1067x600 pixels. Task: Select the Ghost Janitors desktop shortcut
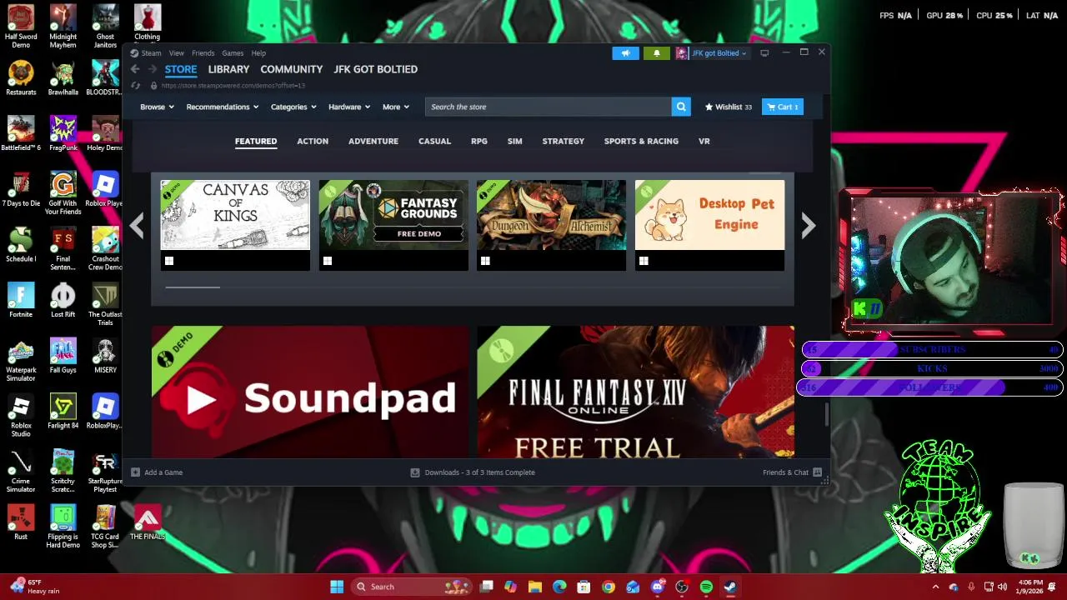tap(105, 27)
